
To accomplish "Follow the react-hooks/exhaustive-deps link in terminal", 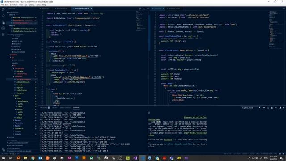I will [x=195, y=133].
